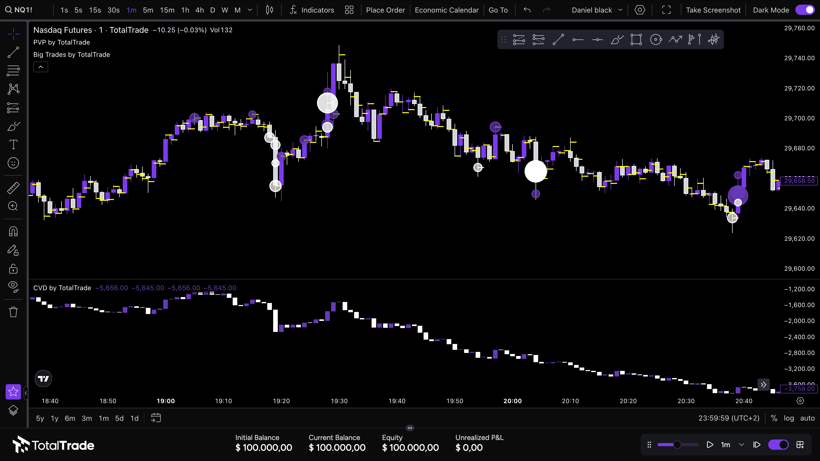Open the object tree layers icon

(13, 410)
